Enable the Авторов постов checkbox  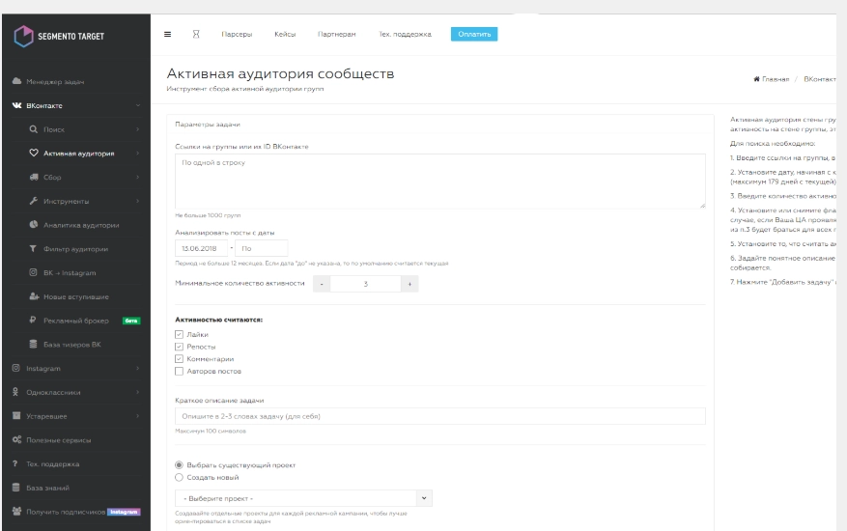click(x=179, y=371)
